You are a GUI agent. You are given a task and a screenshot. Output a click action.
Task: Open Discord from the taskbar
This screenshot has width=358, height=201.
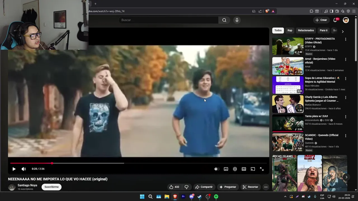192,197
